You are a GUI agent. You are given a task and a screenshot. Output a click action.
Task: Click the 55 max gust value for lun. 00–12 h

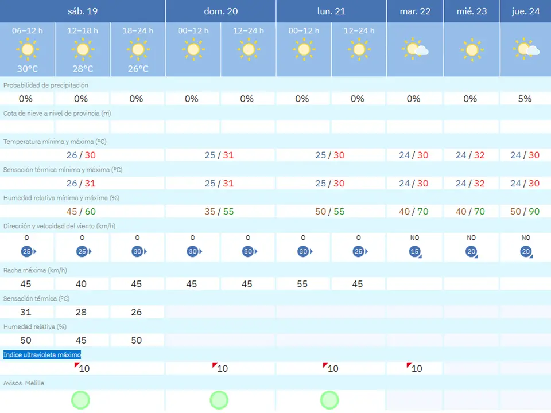(x=302, y=284)
